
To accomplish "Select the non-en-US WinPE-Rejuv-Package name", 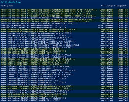I will (x=32, y=65).
